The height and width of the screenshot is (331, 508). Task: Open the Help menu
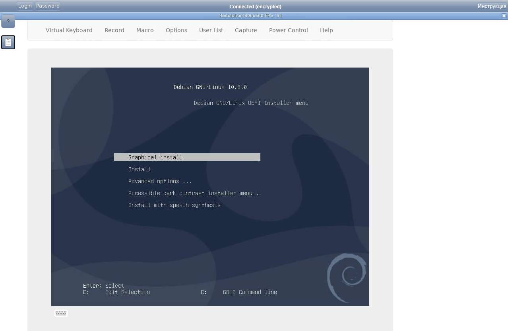pyautogui.click(x=326, y=30)
